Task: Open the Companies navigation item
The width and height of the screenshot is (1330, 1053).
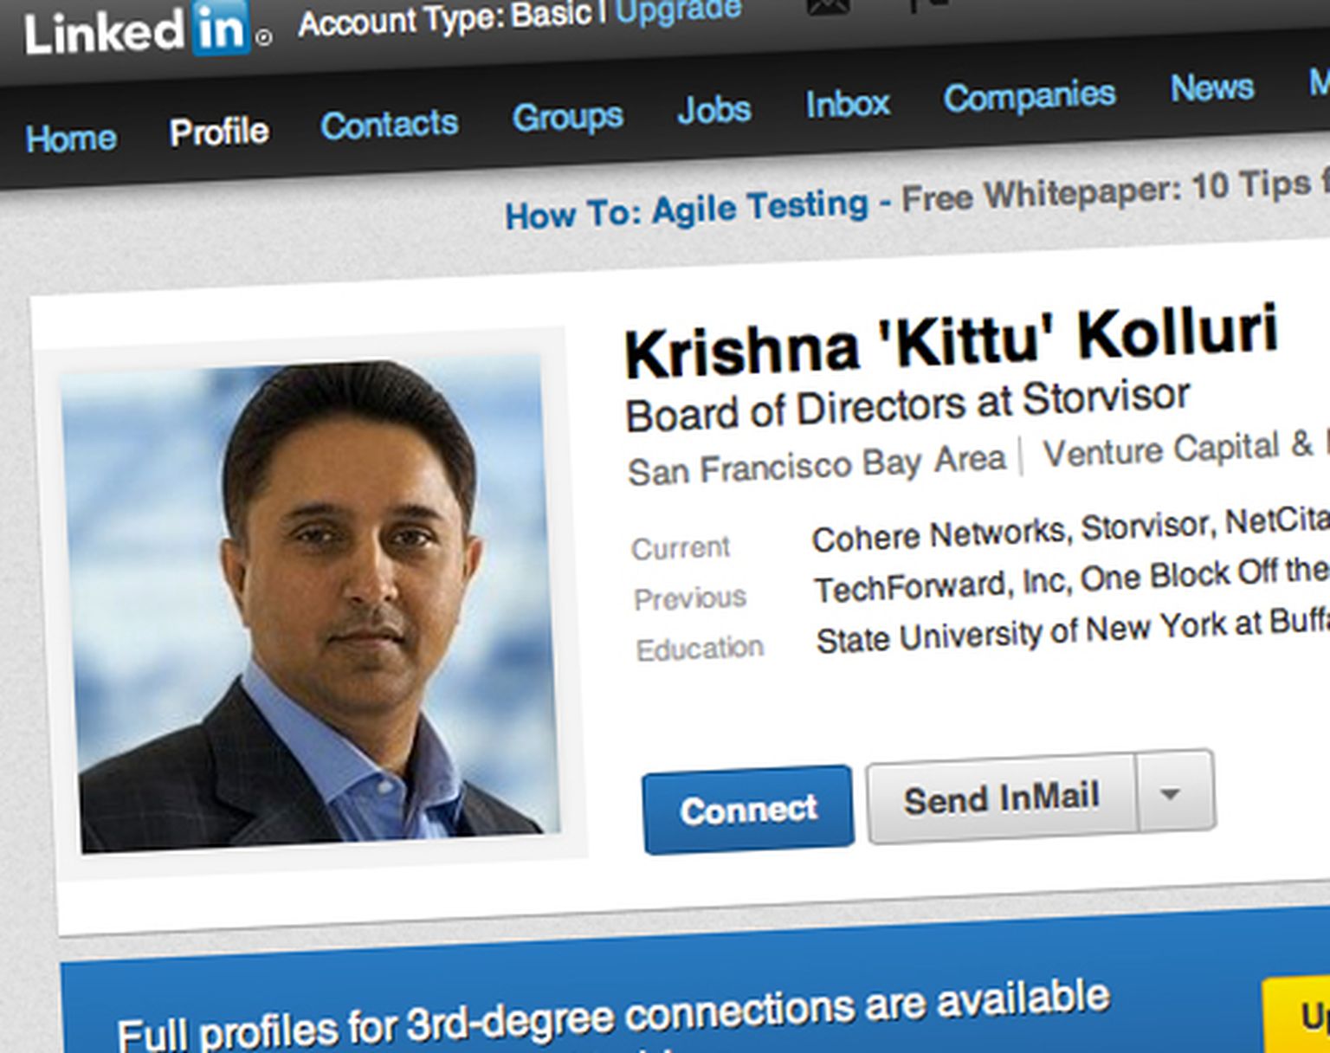Action: 1029,95
